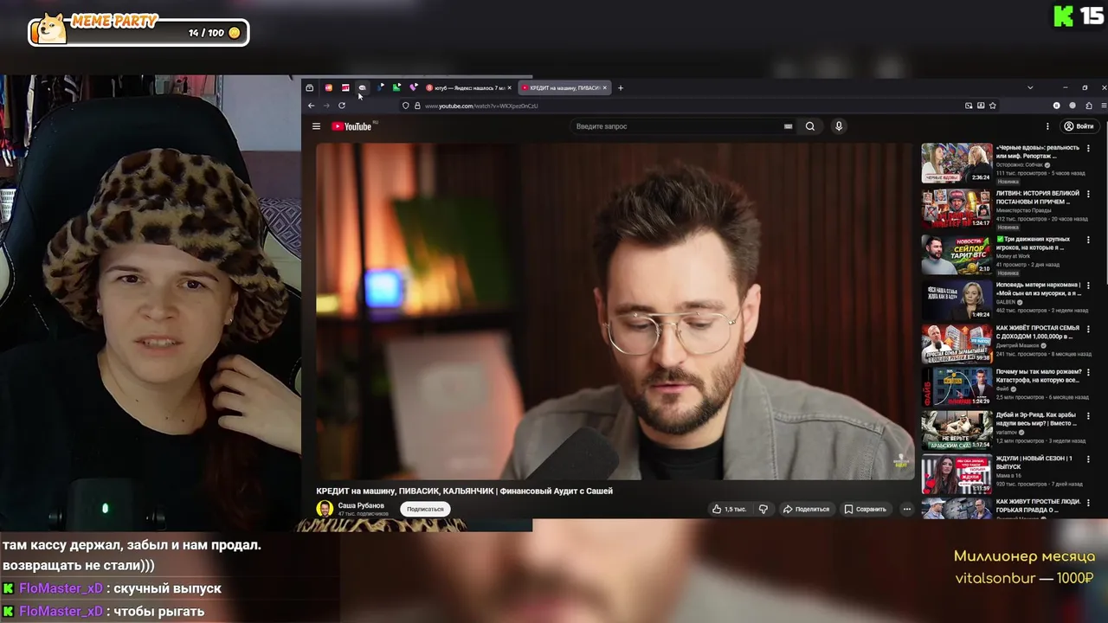The image size is (1108, 623).
Task: Open options menu for ЛИТВИН video
Action: 1088,194
